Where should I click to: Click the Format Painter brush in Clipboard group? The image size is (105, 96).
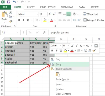[x=11, y=21]
